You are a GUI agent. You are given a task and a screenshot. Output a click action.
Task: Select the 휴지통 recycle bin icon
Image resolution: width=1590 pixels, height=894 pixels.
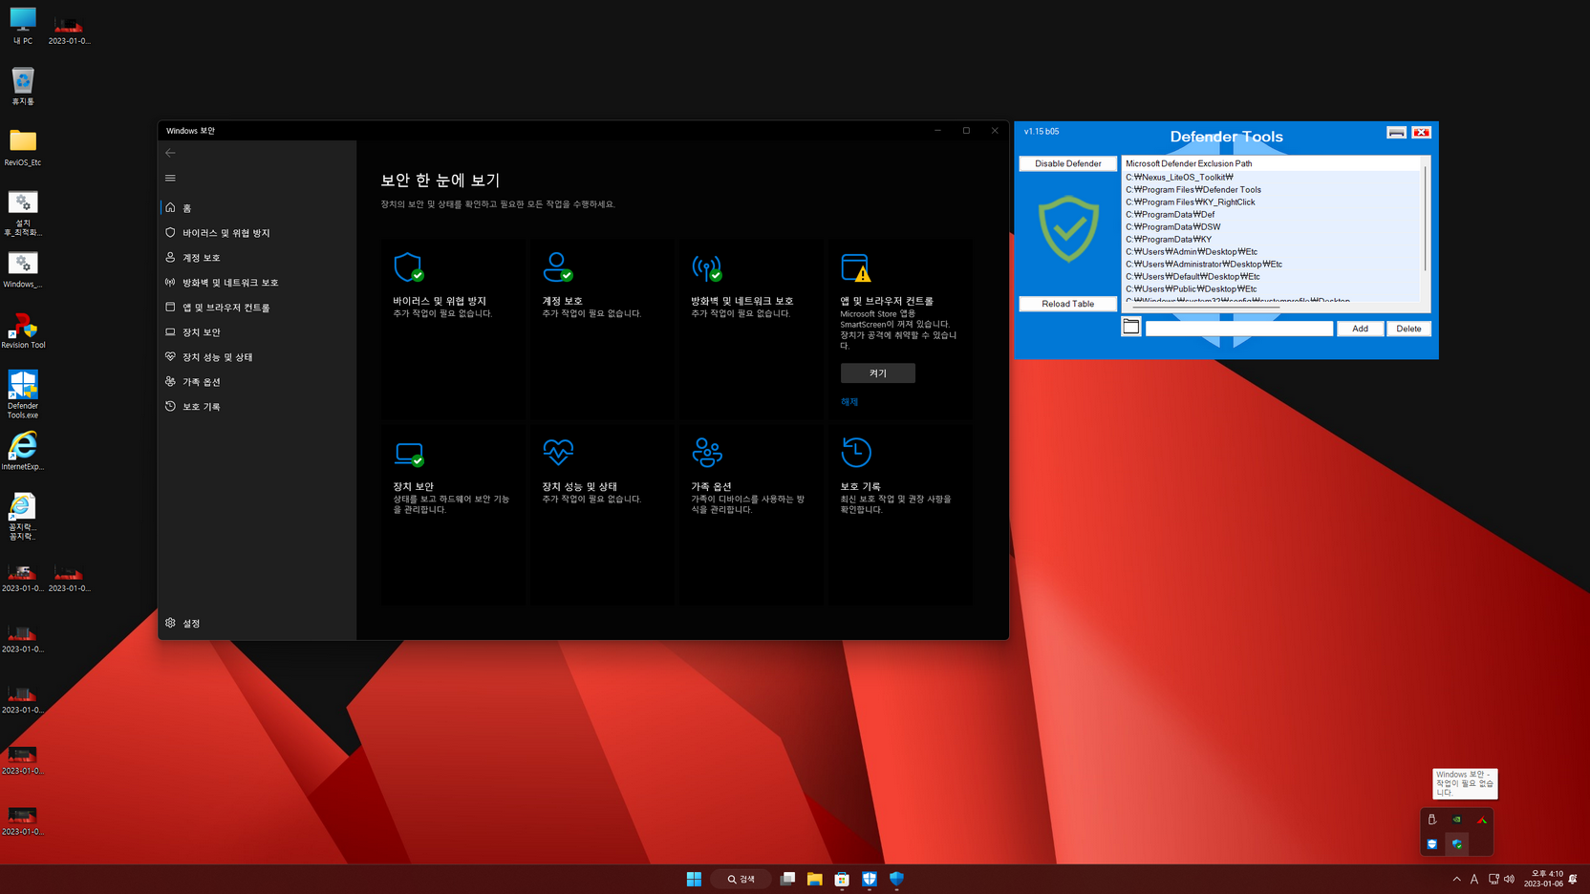(23, 86)
